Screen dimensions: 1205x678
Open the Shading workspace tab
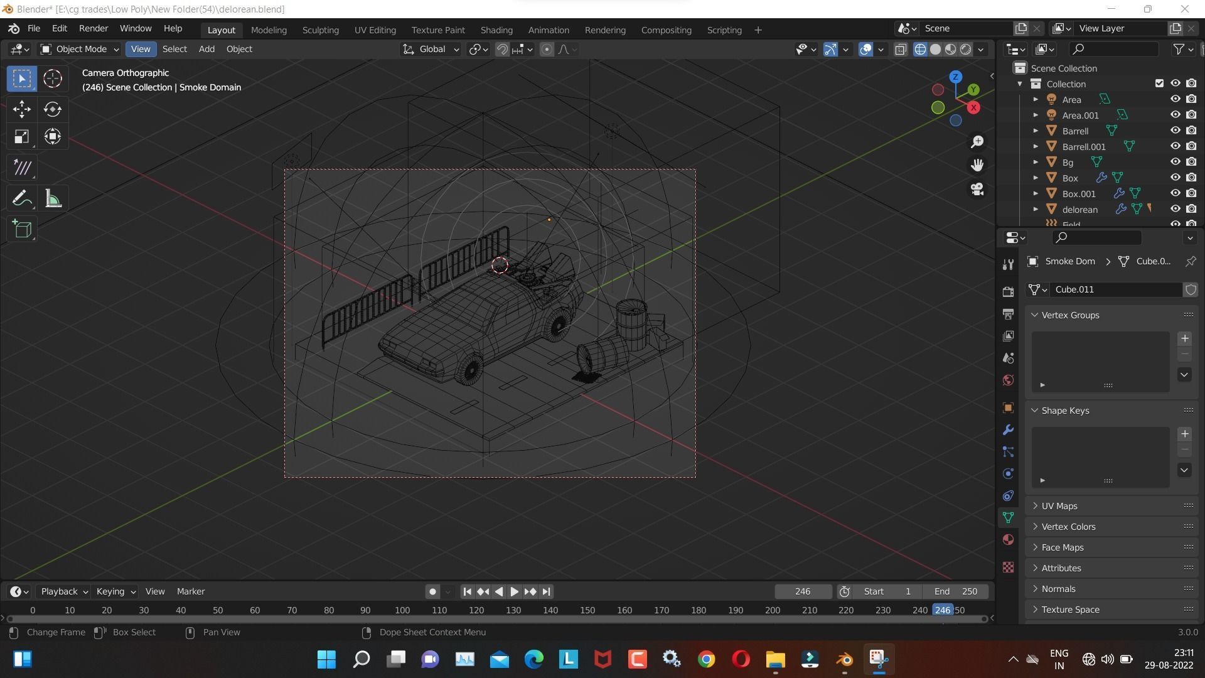pyautogui.click(x=496, y=30)
